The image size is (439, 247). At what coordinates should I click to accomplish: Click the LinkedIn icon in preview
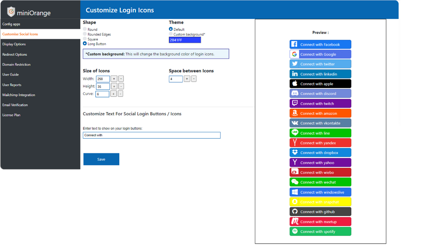[295, 74]
